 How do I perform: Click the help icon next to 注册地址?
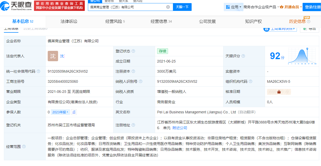[133, 125]
